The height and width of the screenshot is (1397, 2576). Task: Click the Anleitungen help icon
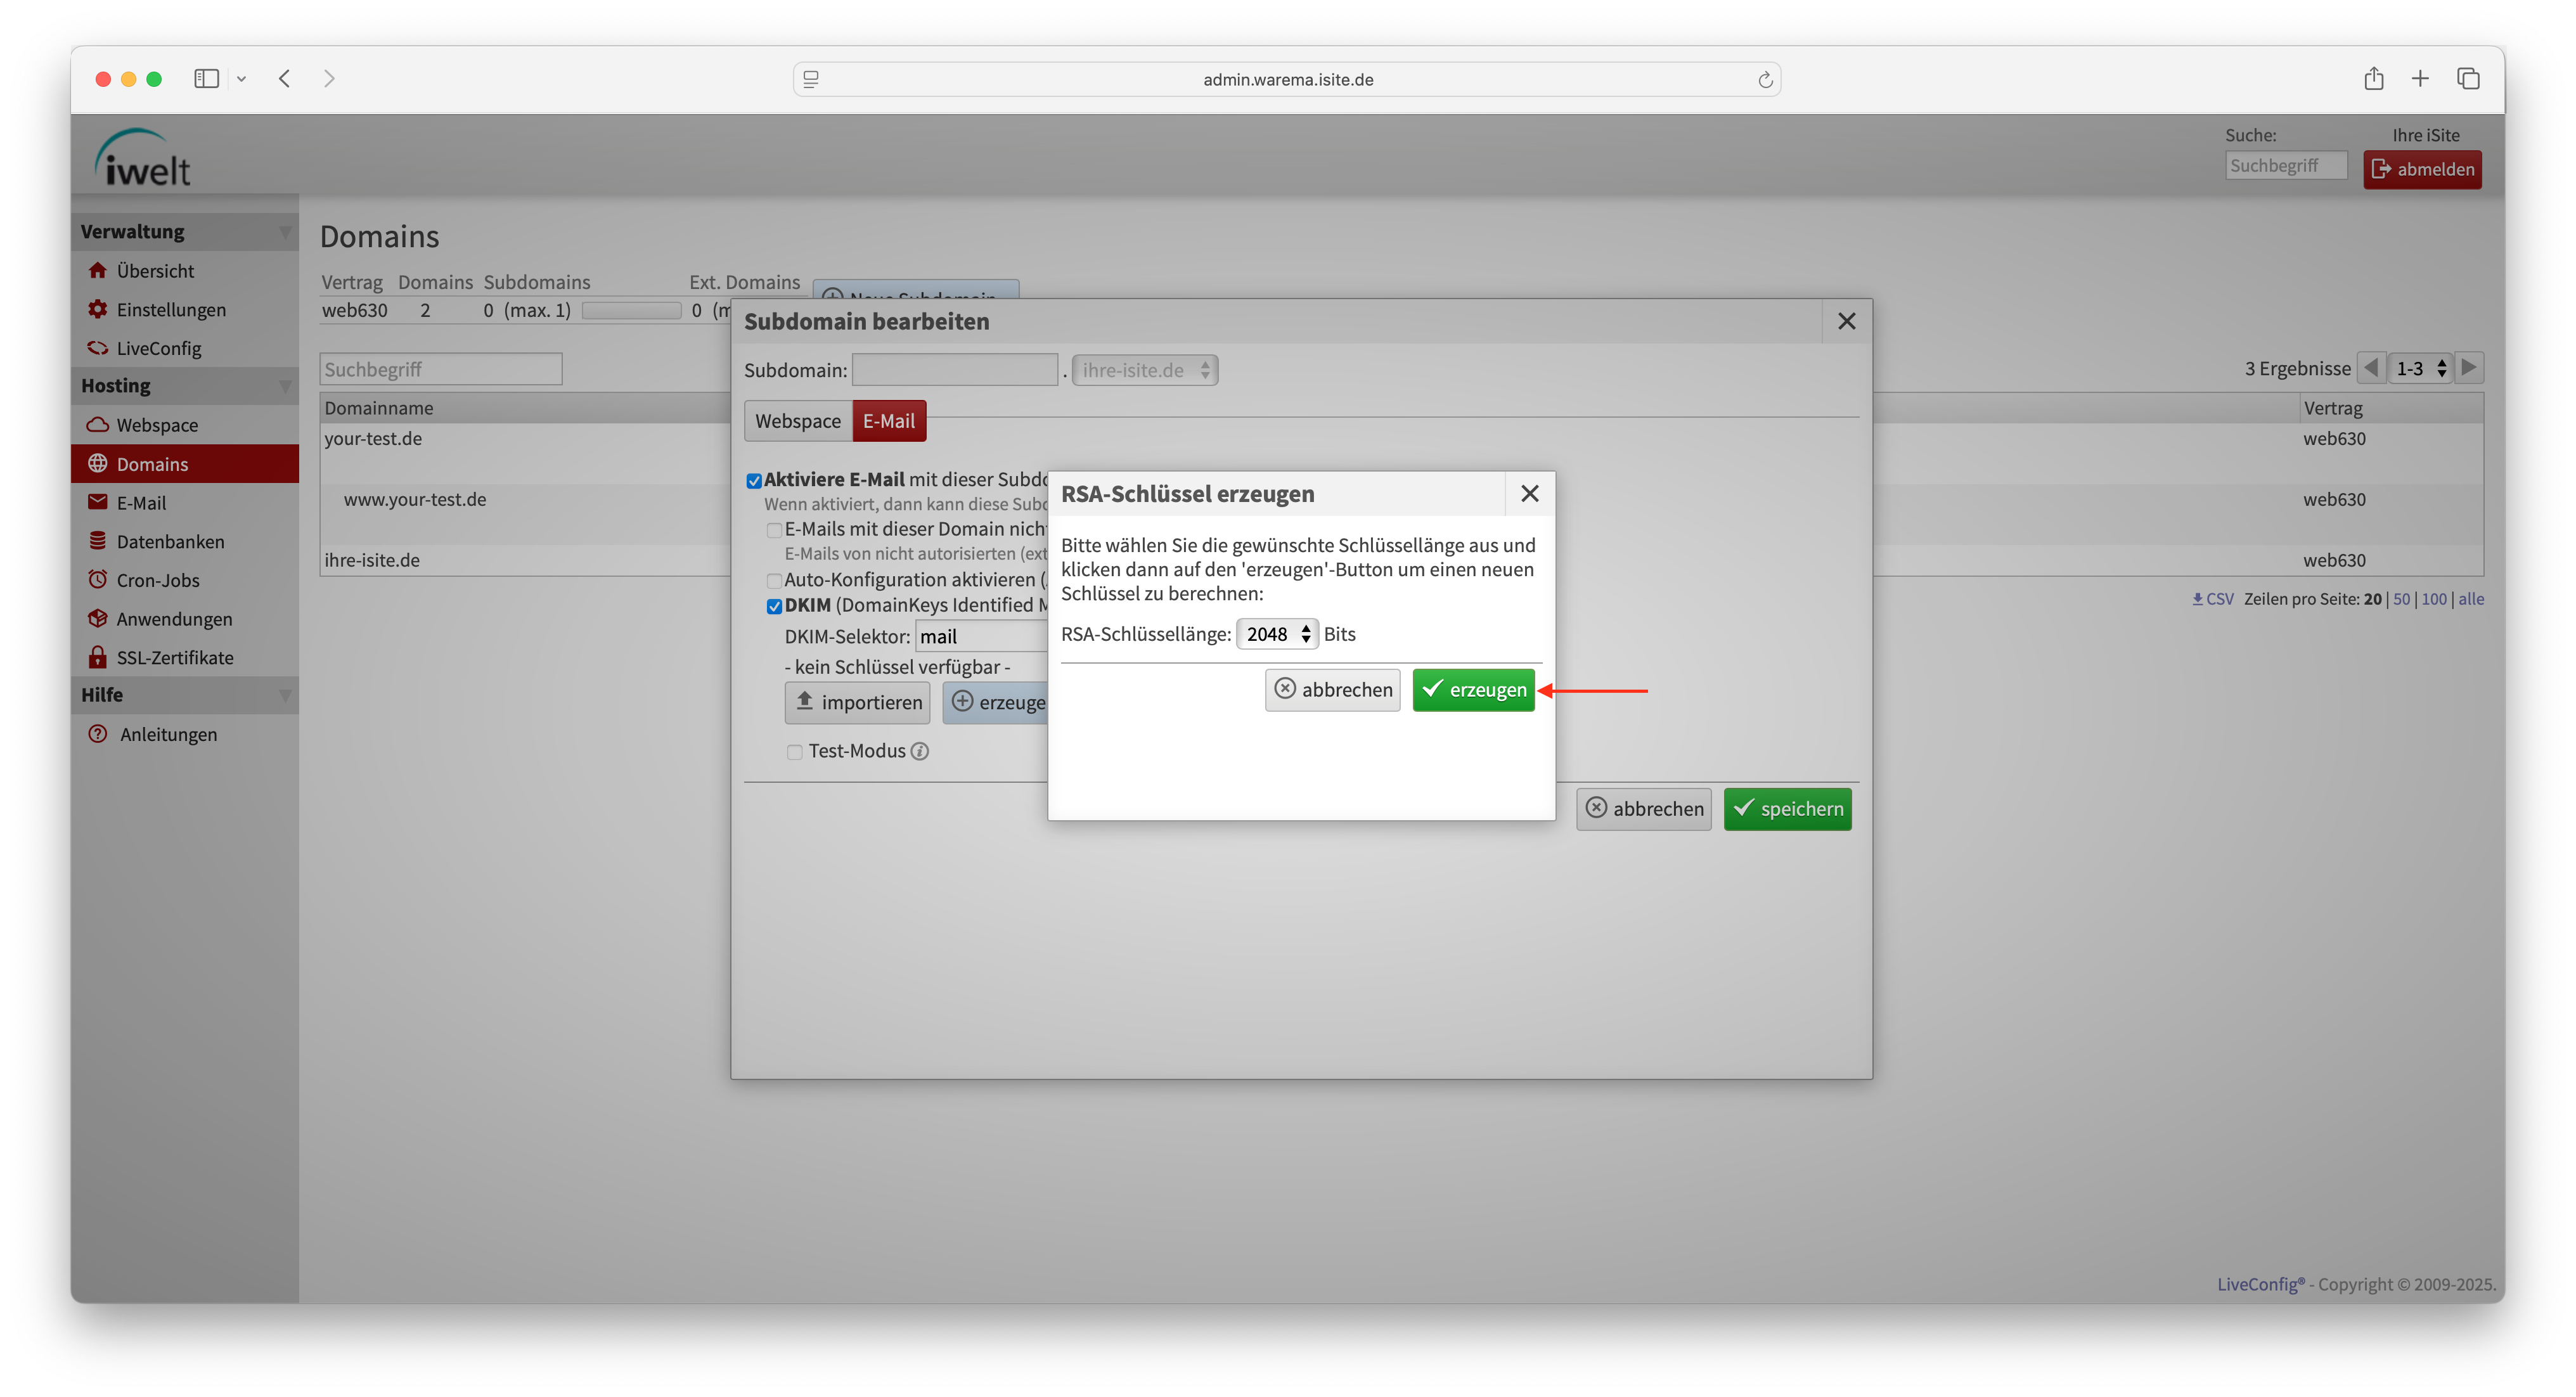click(97, 734)
